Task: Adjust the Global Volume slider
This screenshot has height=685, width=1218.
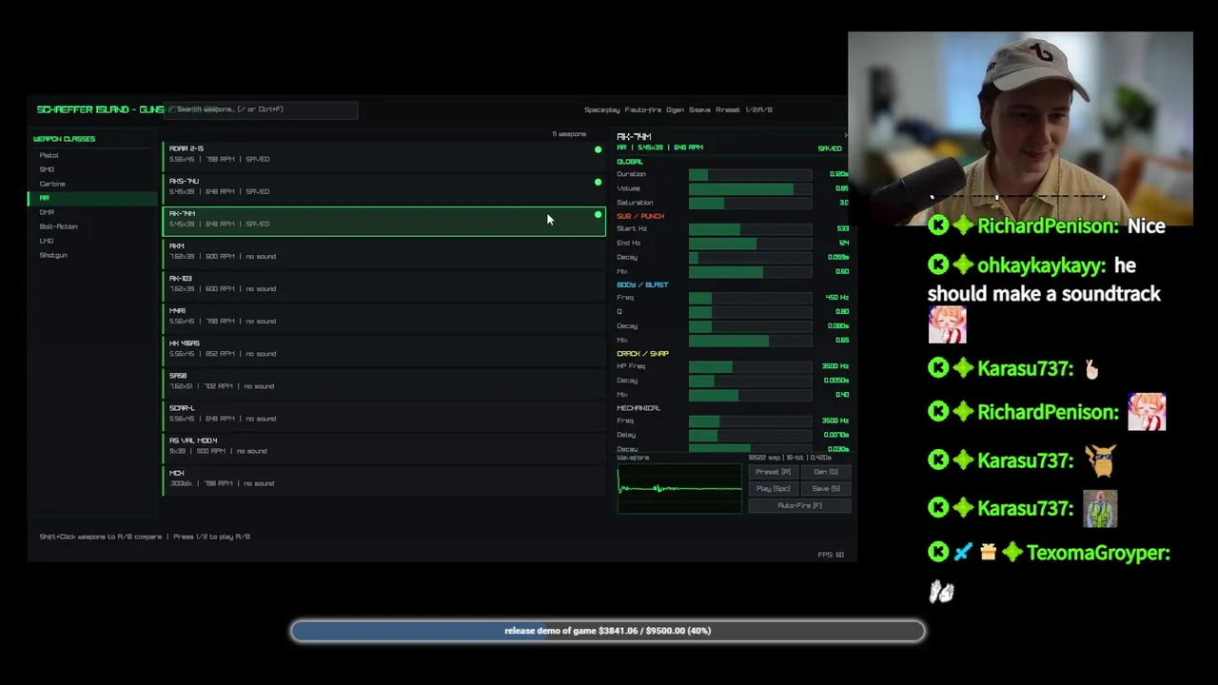Action: pos(750,189)
